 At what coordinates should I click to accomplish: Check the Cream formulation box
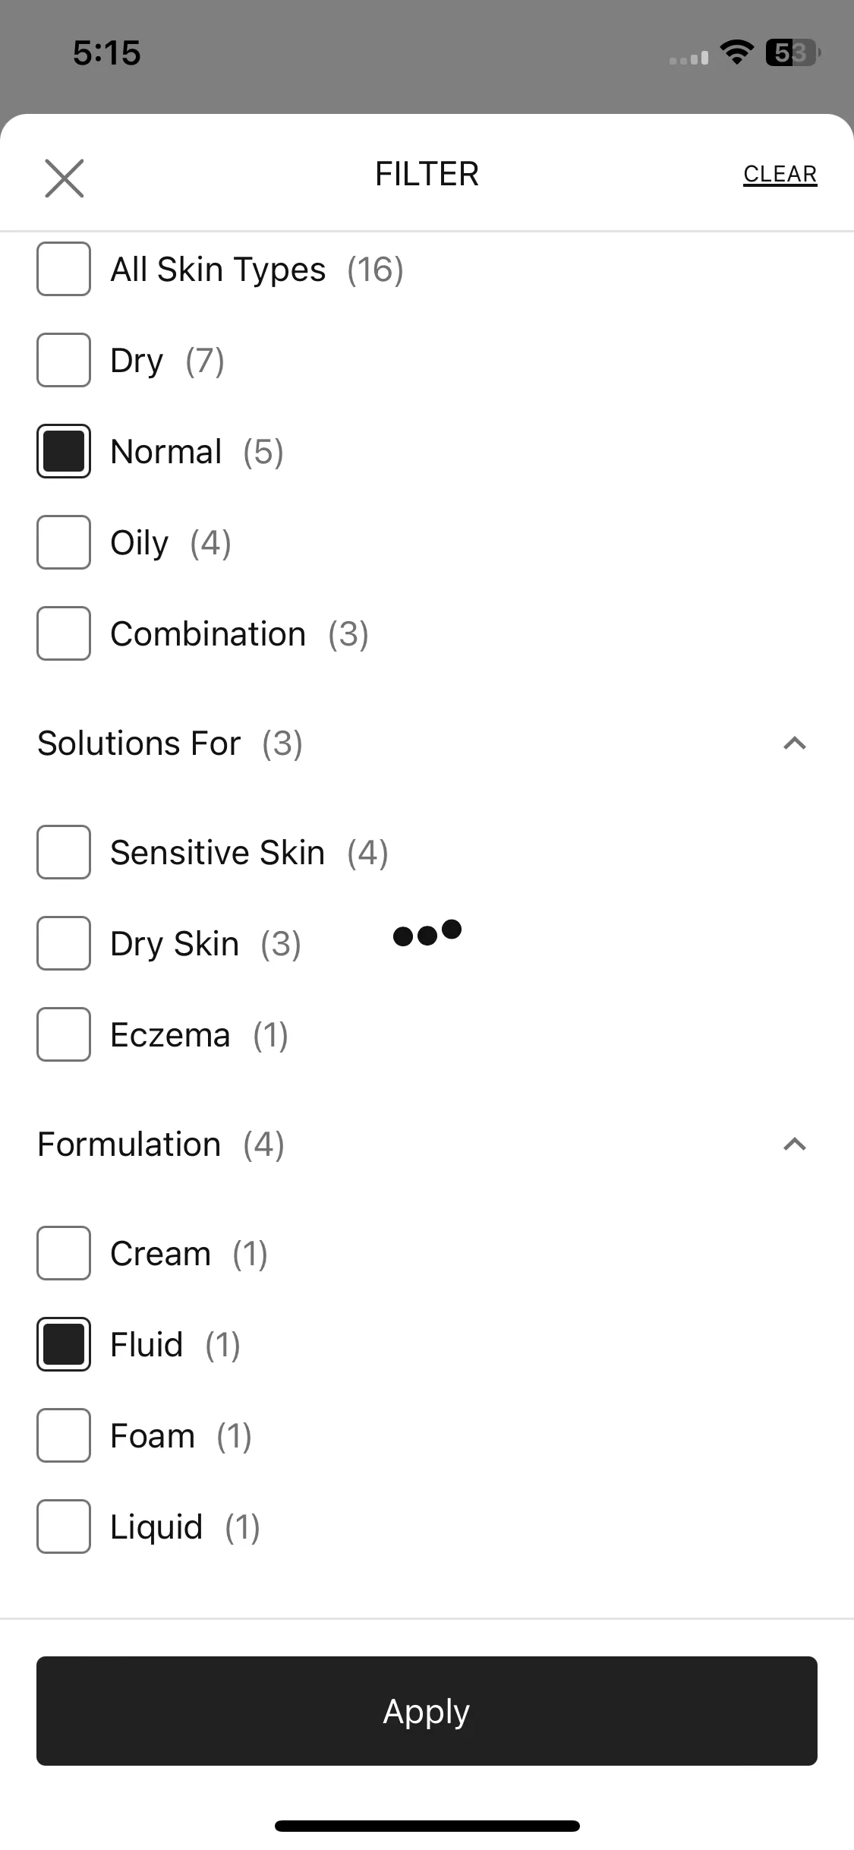tap(64, 1253)
